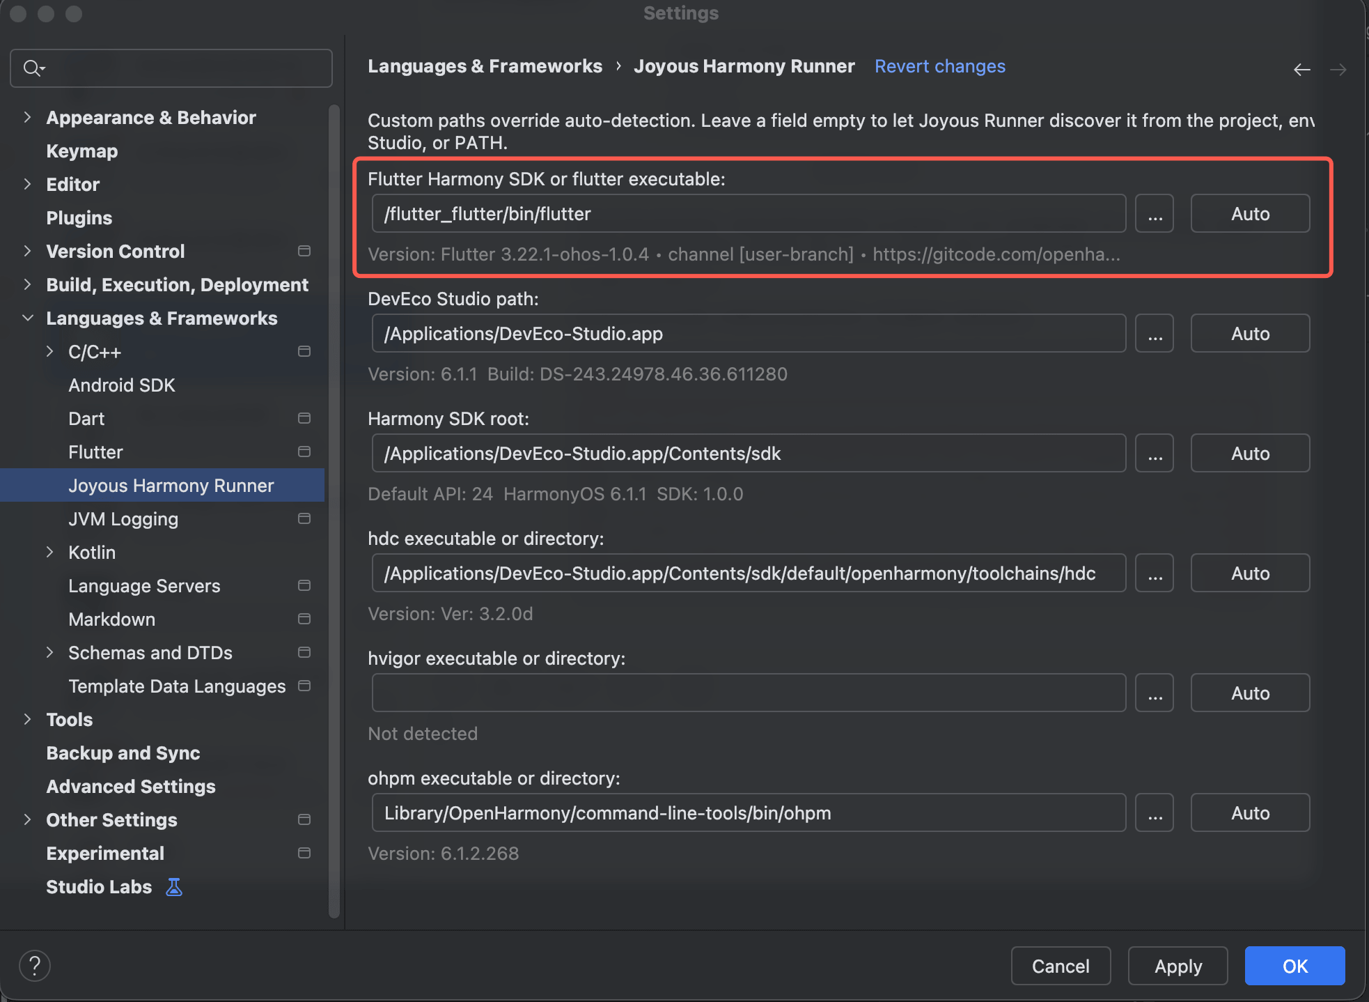
Task: Click the Cancel button
Action: (x=1061, y=966)
